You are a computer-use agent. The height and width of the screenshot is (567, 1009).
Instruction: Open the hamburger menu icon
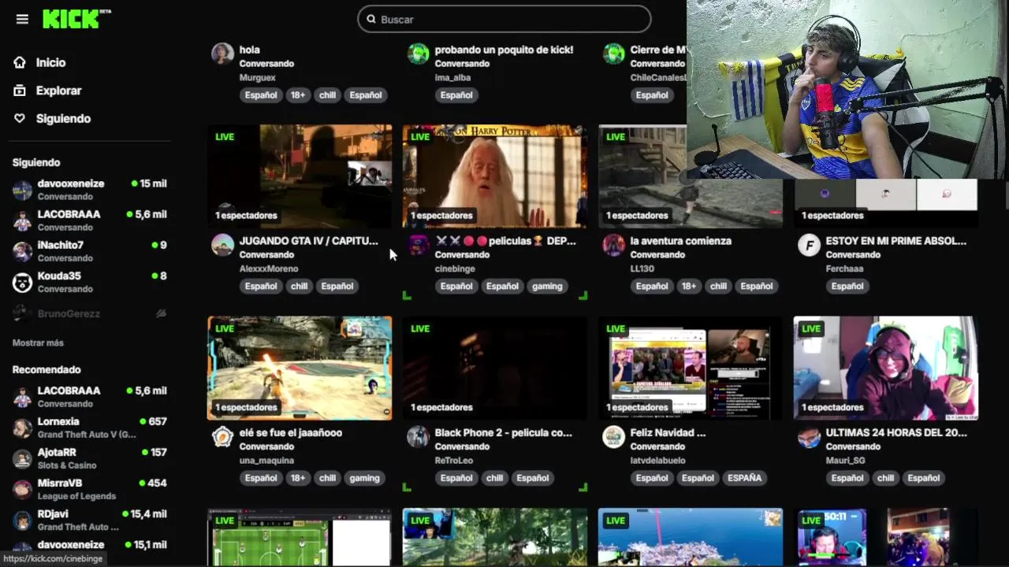[x=22, y=20]
